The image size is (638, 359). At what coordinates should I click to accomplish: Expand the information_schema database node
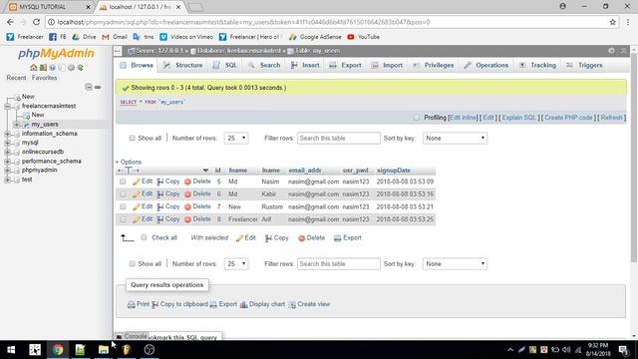pos(7,134)
